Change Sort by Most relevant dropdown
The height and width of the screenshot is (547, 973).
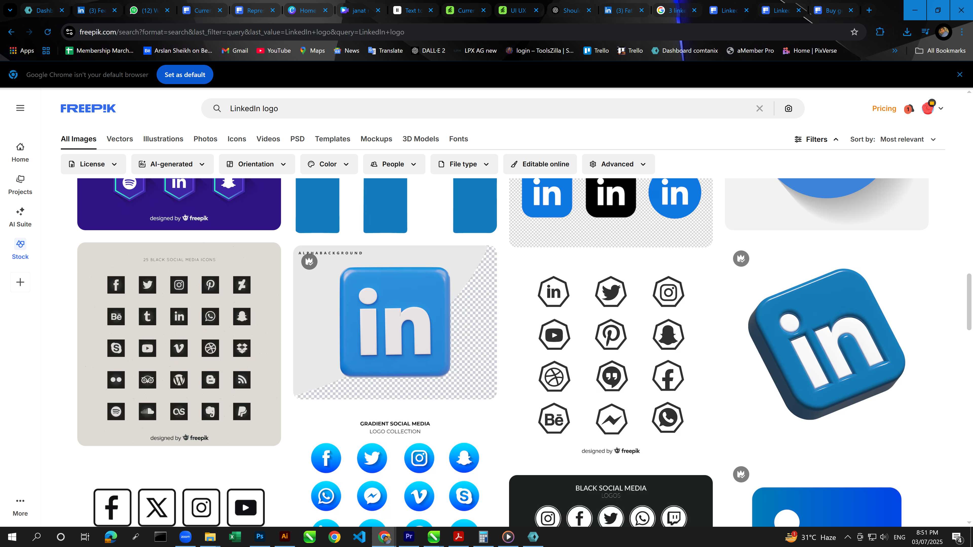908,139
